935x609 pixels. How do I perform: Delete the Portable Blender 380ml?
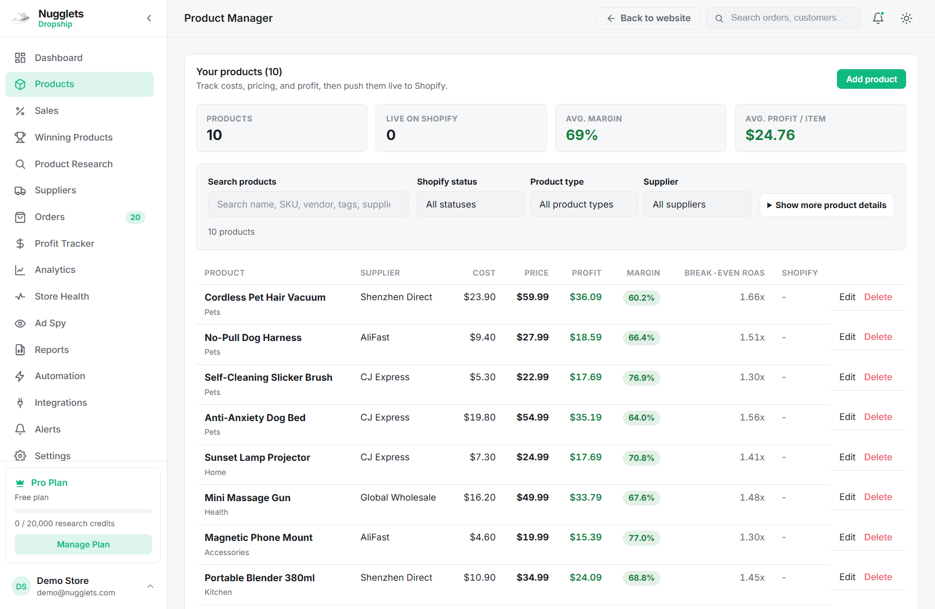(x=878, y=577)
